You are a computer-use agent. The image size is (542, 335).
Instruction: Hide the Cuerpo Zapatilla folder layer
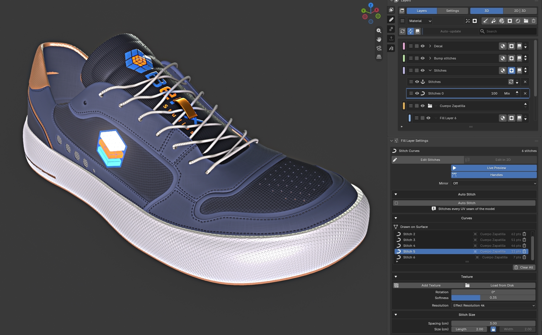(423, 106)
